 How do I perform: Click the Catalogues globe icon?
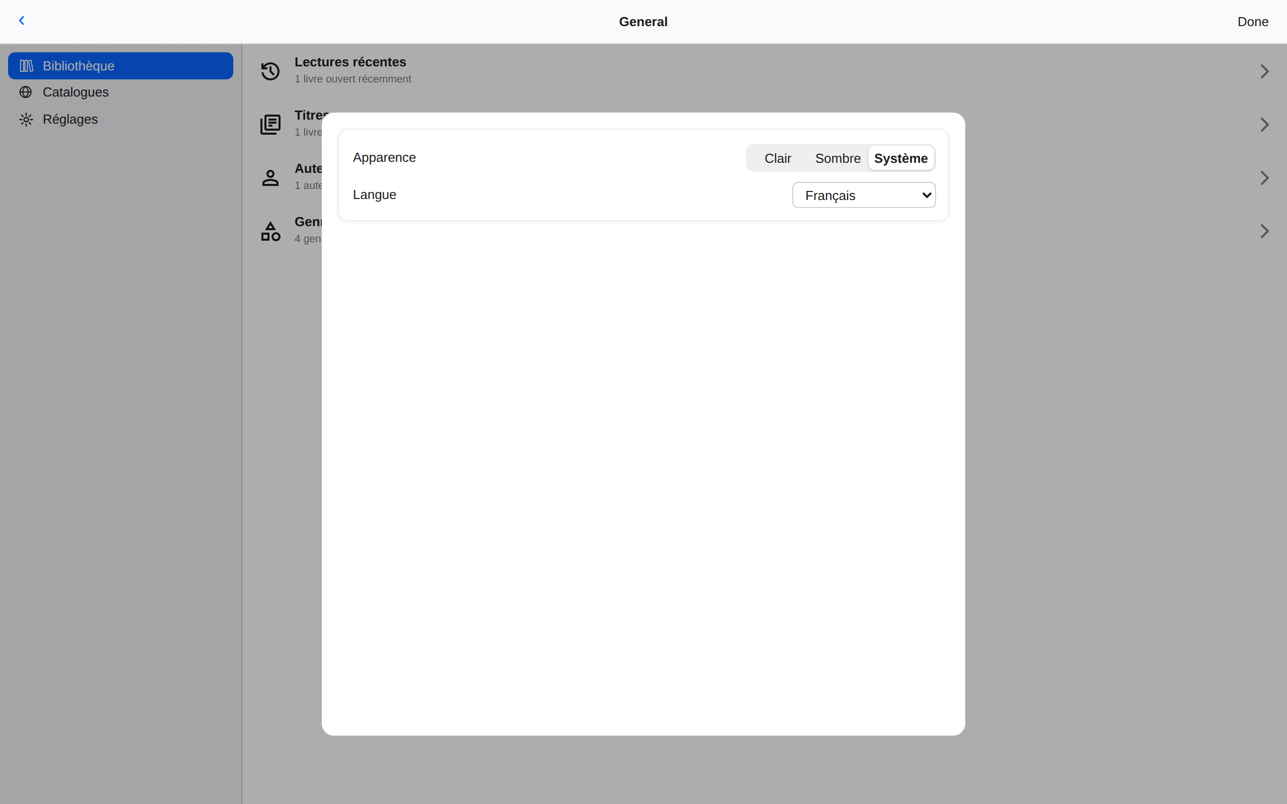click(26, 92)
